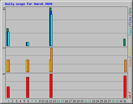The image size is (133, 104).
Task: Select the blue Files bar for day 12
Action: 51,13
